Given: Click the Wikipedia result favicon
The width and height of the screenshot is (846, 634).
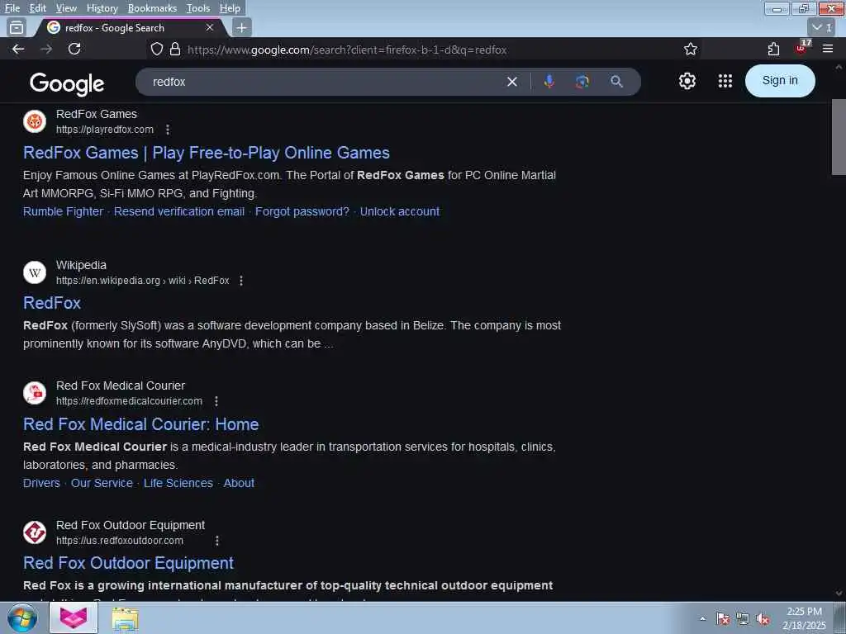Looking at the screenshot, I should point(35,272).
